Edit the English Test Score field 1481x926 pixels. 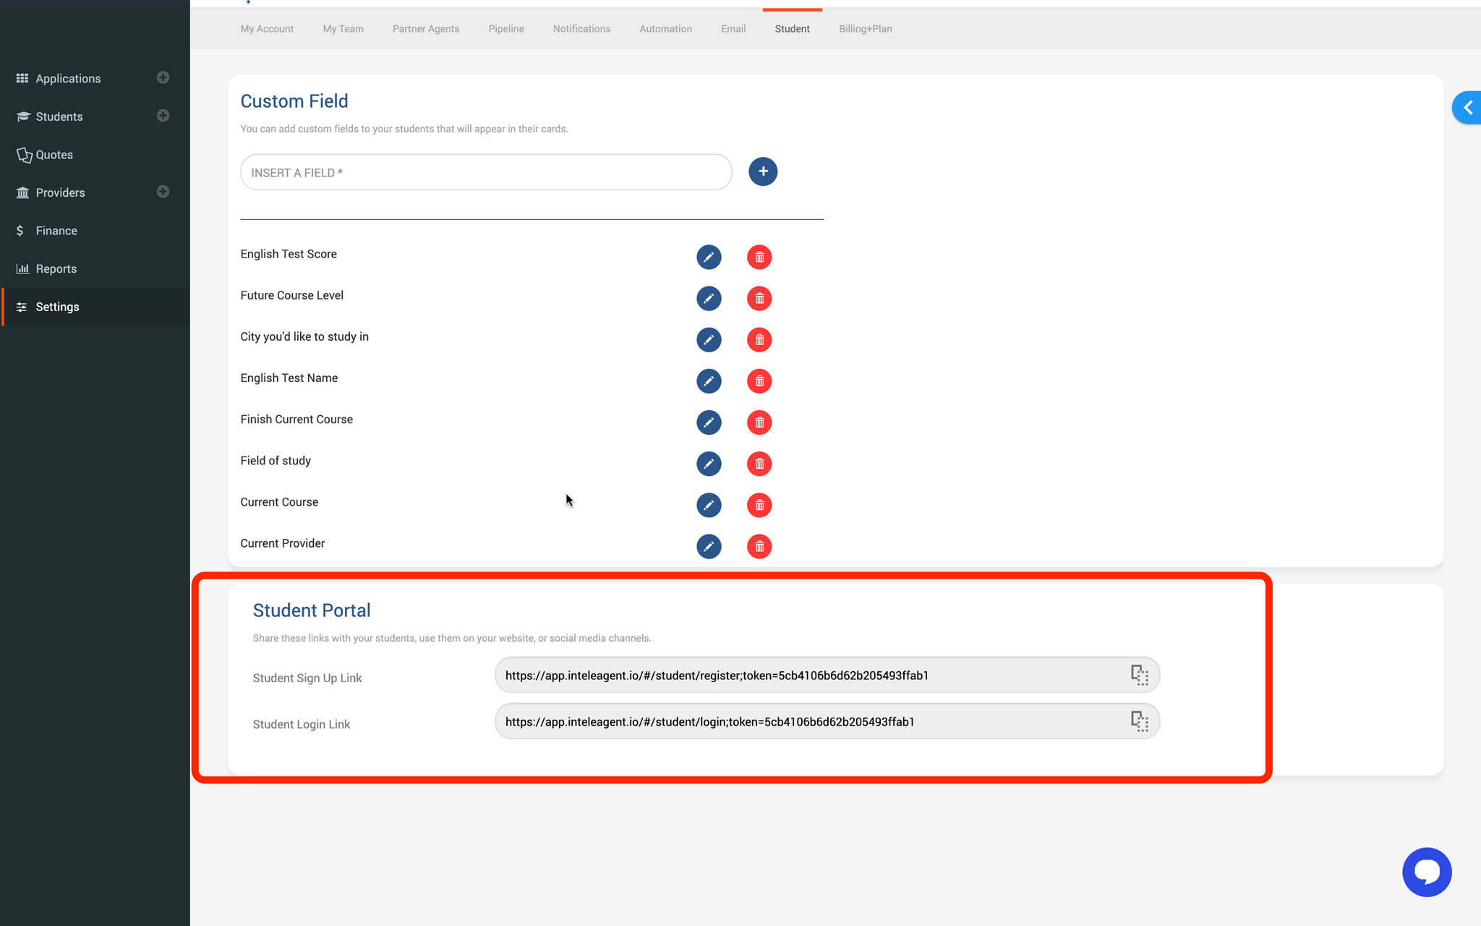(709, 257)
